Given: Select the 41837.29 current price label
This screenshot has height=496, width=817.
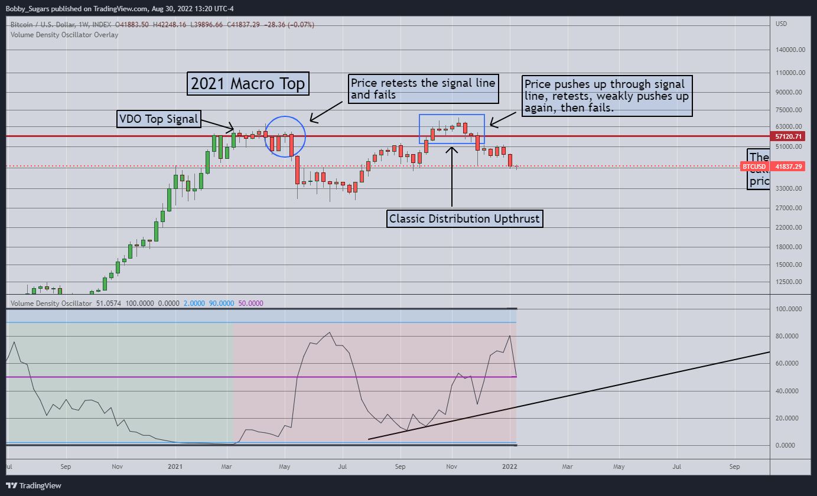Looking at the screenshot, I should click(789, 167).
